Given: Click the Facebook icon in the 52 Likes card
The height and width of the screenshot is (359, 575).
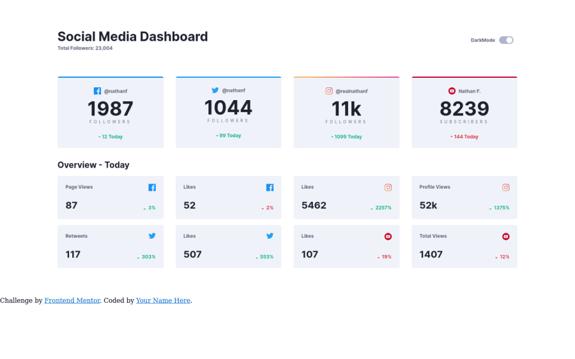Looking at the screenshot, I should point(270,187).
